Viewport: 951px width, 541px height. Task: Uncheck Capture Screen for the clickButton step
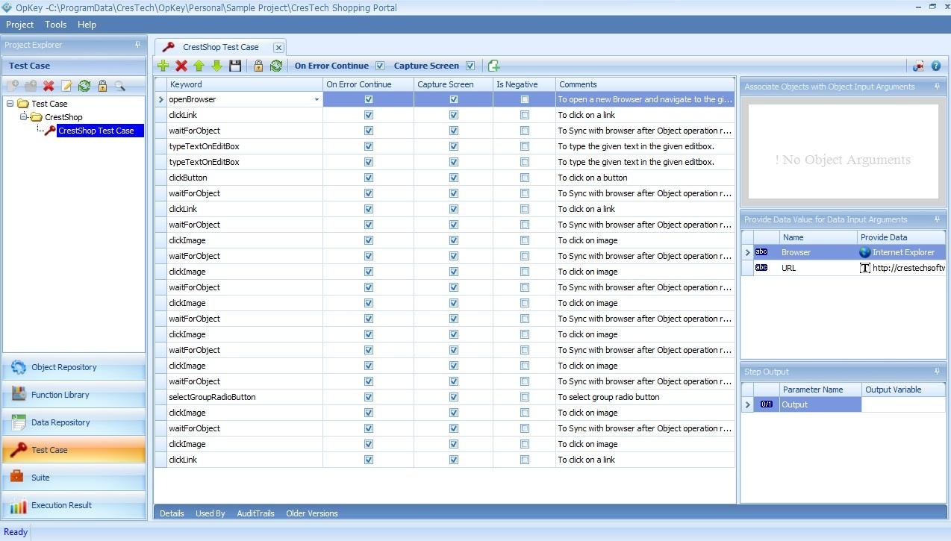click(x=453, y=178)
